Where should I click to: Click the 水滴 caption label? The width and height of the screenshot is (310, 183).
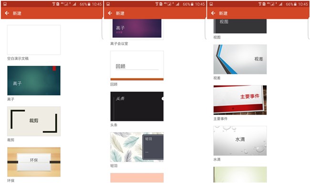[x=217, y=159]
